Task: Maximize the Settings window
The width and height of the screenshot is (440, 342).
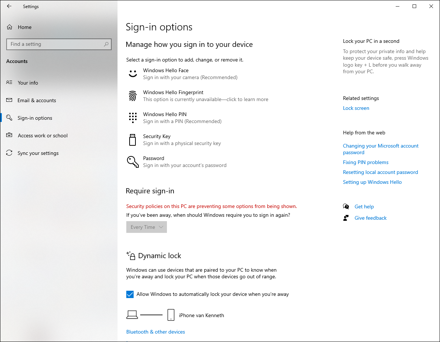Action: pyautogui.click(x=414, y=6)
